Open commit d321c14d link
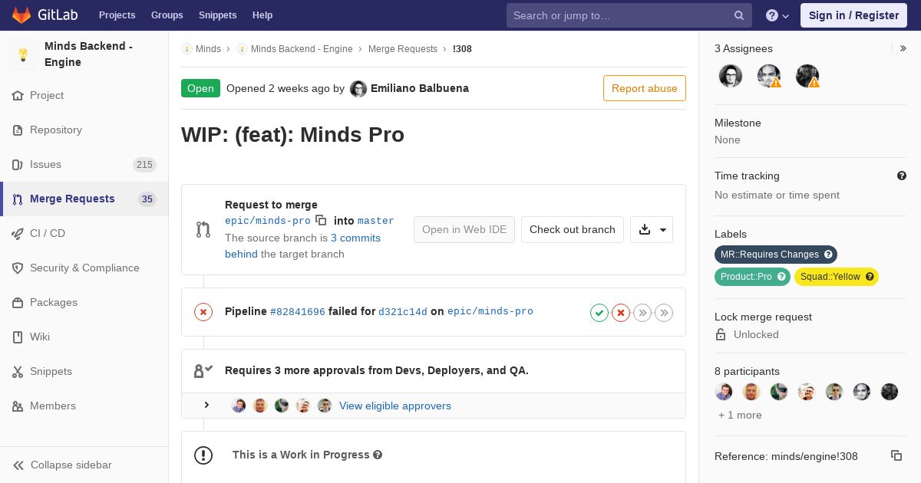921x483 pixels. [403, 312]
